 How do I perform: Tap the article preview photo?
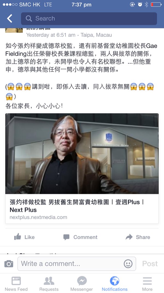[x=82, y=154]
